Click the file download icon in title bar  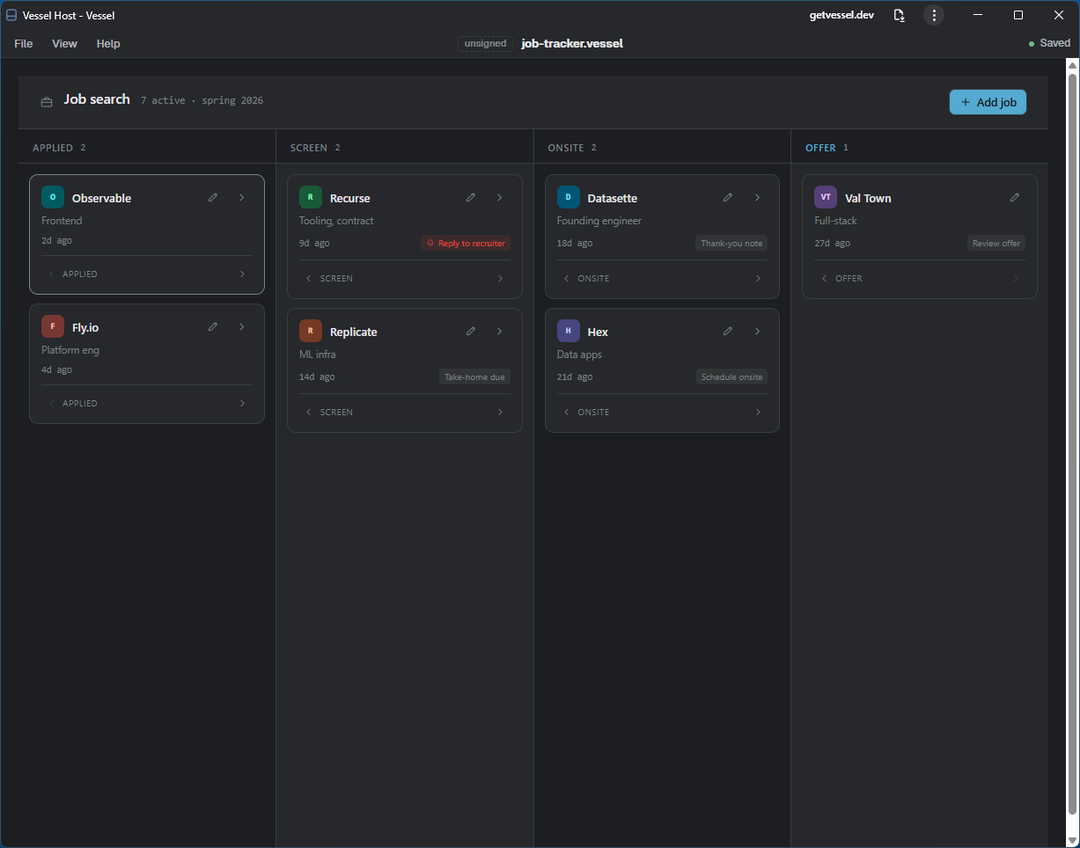pos(899,15)
